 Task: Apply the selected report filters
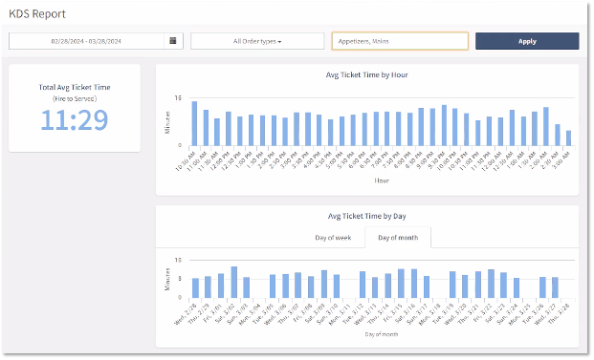click(x=527, y=41)
